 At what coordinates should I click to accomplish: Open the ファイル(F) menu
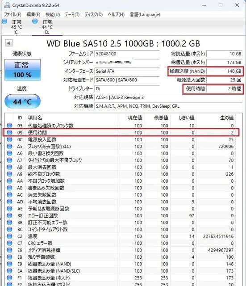[13, 14]
